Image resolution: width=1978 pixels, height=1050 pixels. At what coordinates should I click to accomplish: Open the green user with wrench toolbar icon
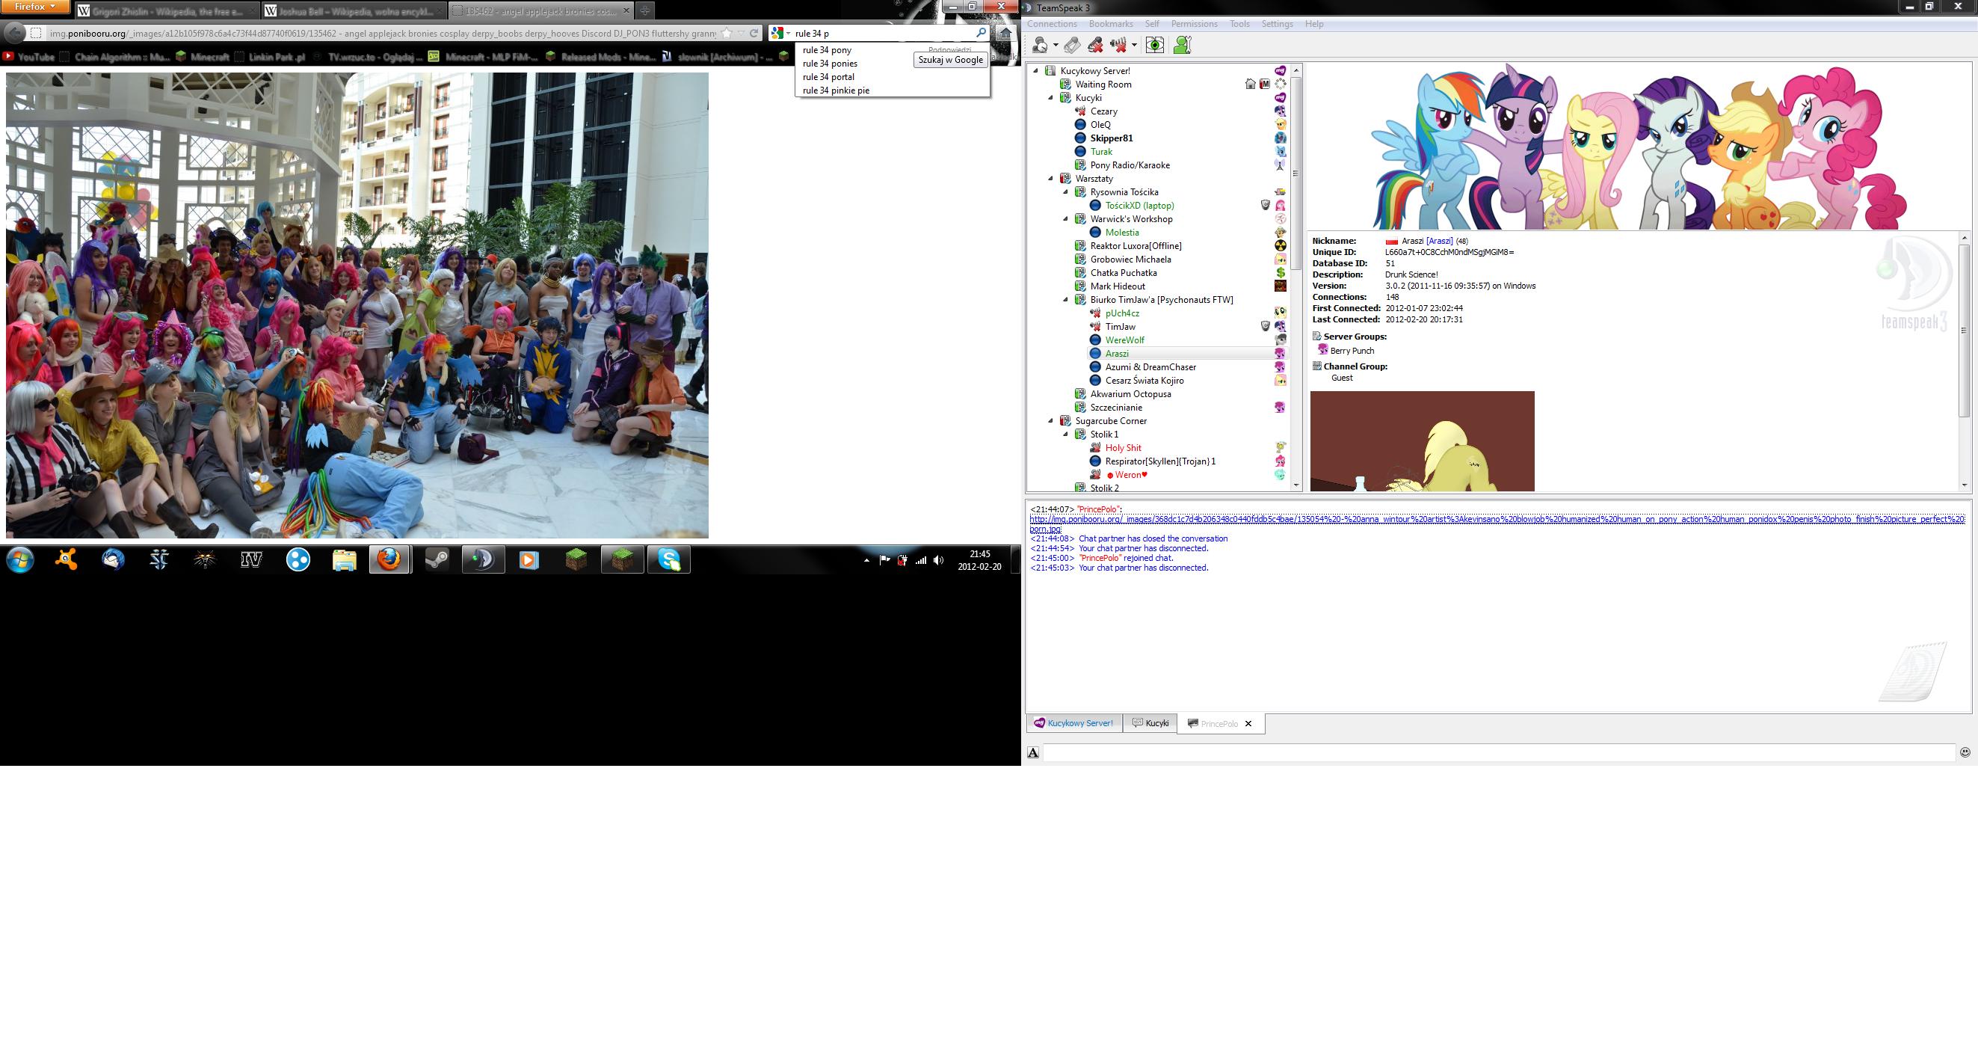coord(1183,46)
